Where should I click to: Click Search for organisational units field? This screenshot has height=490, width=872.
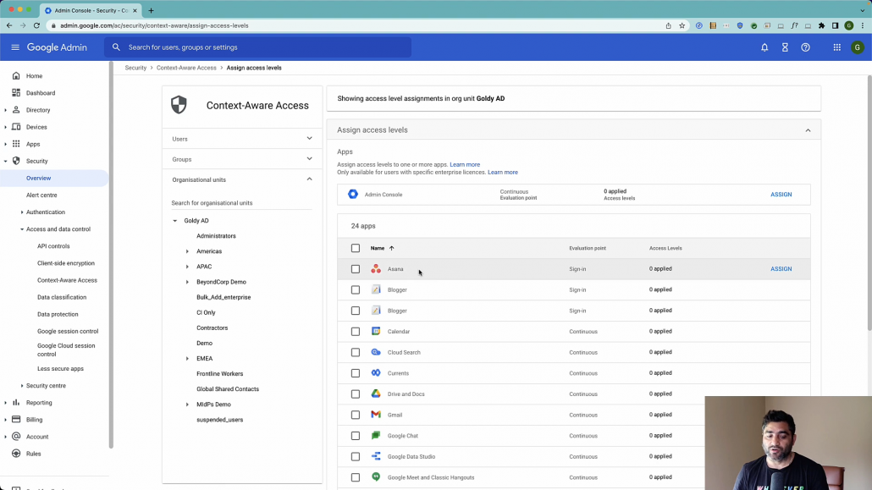pyautogui.click(x=241, y=203)
